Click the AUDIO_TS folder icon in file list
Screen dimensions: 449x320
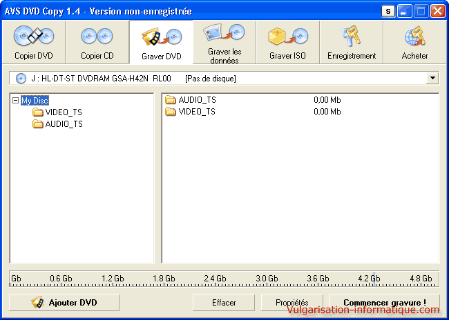point(171,100)
